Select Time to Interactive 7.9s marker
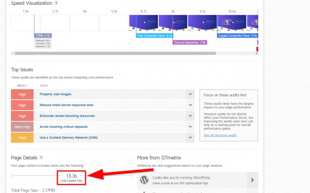The height and width of the screenshot is (193, 310). [190, 42]
